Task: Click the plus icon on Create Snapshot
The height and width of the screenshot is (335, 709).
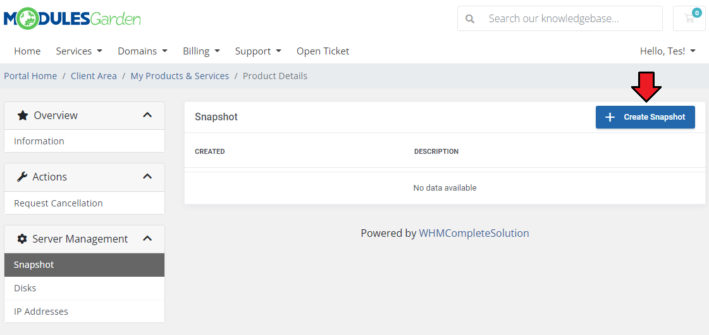Action: pos(610,117)
